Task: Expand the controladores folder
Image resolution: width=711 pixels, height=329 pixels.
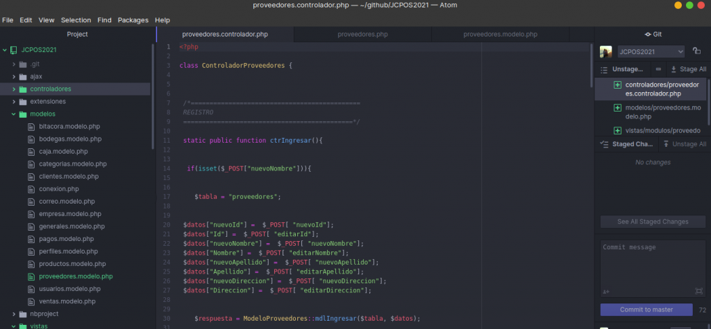Action: click(x=14, y=89)
